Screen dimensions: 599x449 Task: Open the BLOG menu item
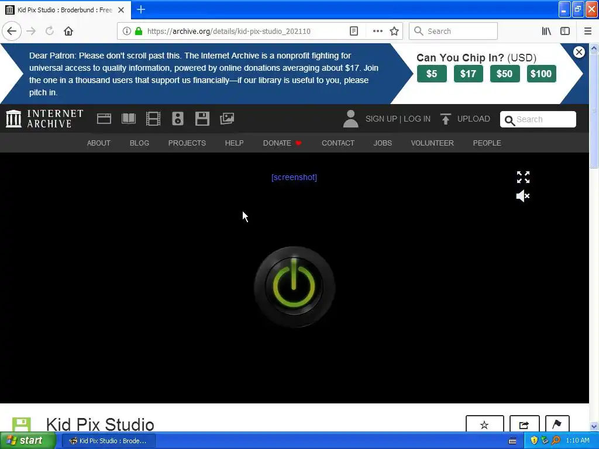tap(139, 143)
